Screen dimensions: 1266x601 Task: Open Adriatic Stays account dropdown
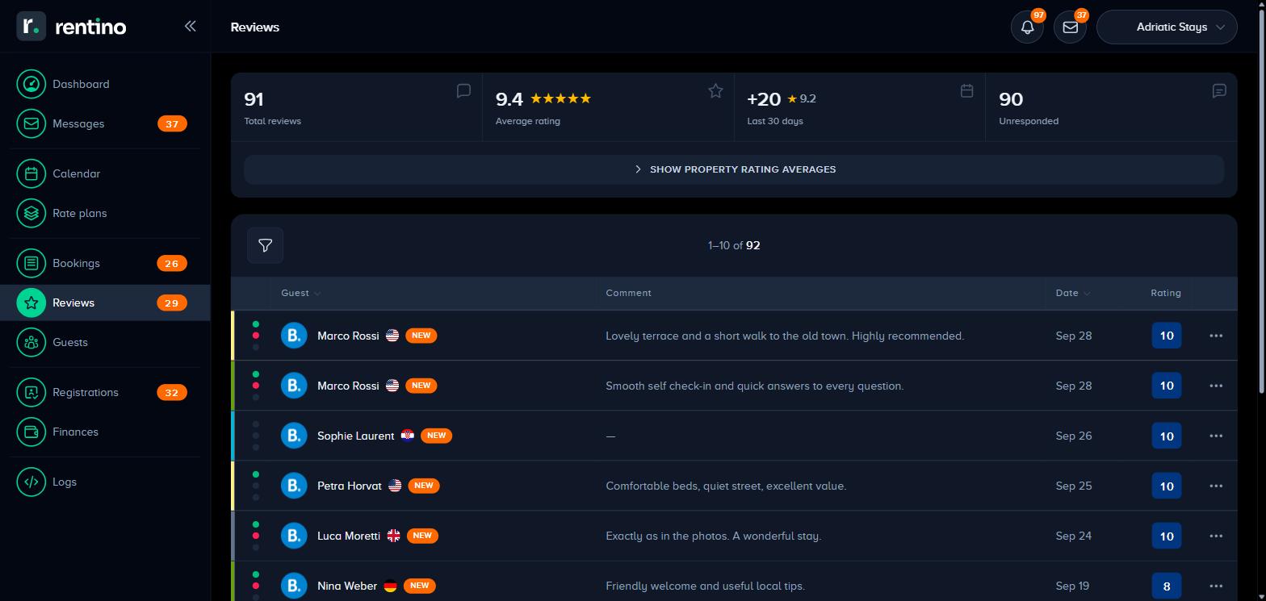[1167, 27]
